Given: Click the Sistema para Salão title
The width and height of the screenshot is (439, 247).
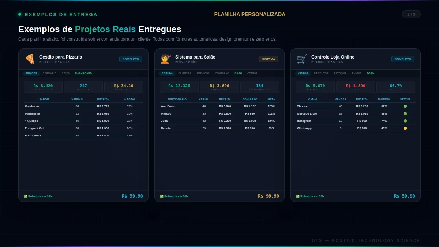Looking at the screenshot, I should tap(195, 57).
